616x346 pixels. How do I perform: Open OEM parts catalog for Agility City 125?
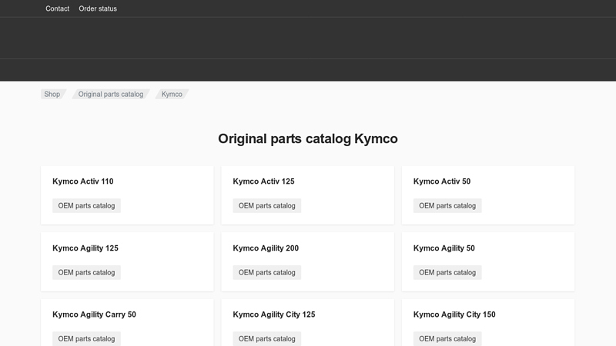(266, 338)
